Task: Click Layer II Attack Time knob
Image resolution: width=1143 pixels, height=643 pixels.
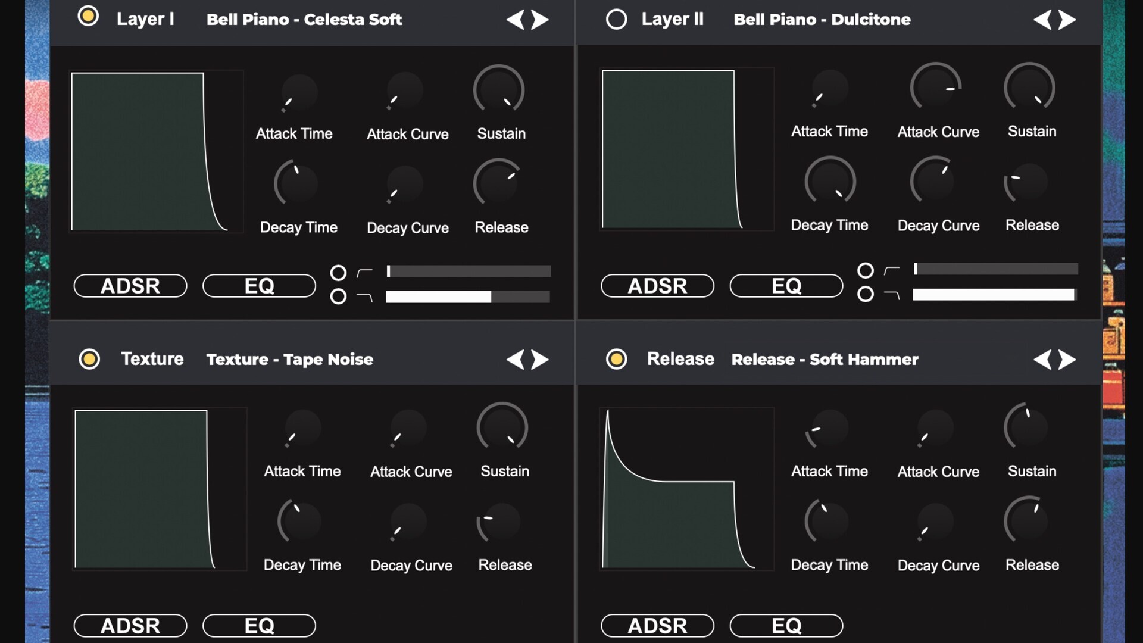Action: click(x=830, y=89)
